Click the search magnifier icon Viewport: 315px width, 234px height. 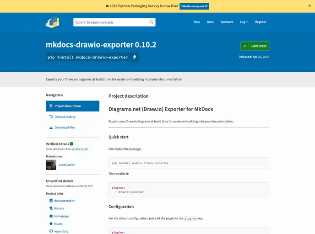pos(151,22)
